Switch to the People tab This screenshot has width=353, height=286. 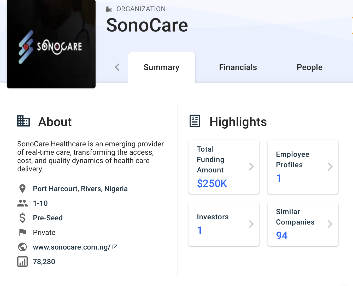point(309,67)
